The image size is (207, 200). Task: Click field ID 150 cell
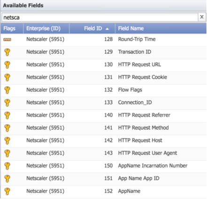tap(108, 166)
